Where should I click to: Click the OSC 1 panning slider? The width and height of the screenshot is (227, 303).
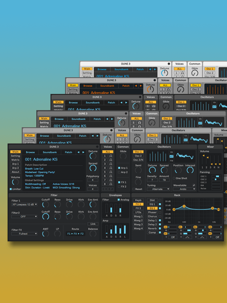pos(216,176)
